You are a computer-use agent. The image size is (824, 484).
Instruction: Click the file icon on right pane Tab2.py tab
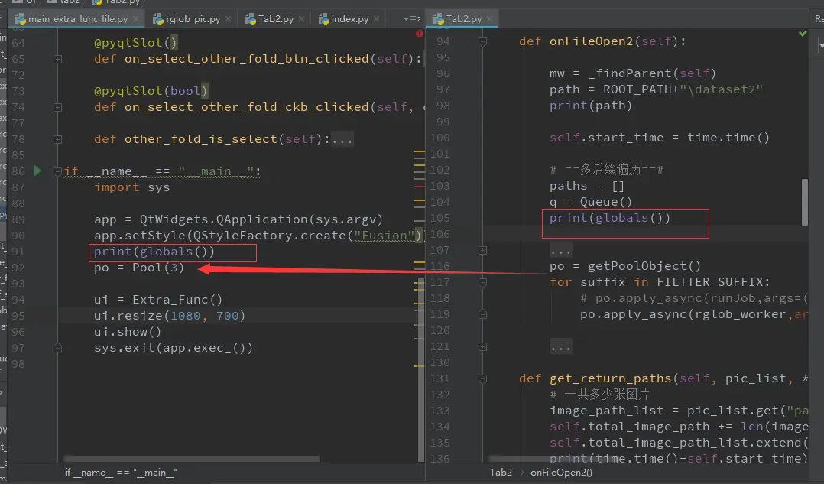pos(438,19)
